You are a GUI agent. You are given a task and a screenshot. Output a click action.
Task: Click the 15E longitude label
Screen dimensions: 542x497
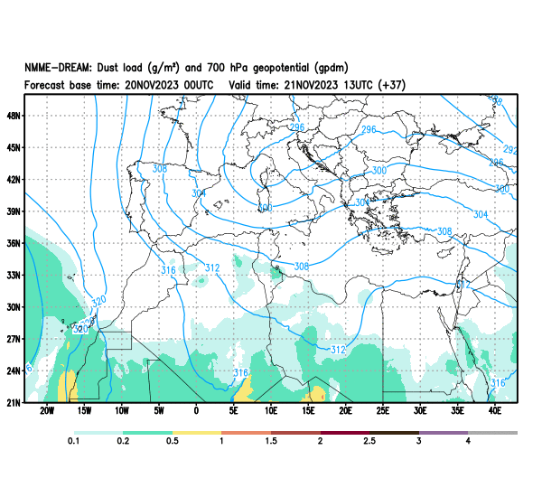pyautogui.click(x=308, y=411)
